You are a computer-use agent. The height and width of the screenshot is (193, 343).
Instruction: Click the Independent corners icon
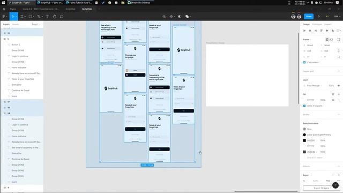pos(339,57)
